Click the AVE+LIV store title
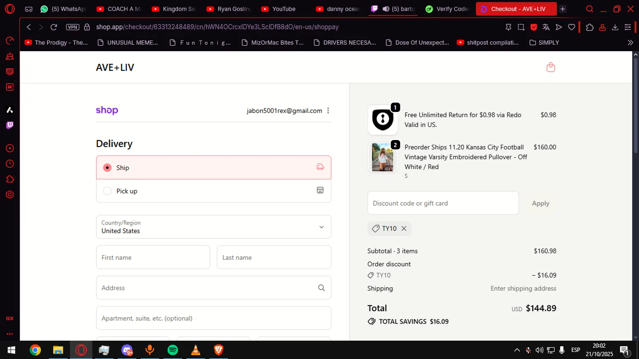This screenshot has width=639, height=359. [115, 67]
